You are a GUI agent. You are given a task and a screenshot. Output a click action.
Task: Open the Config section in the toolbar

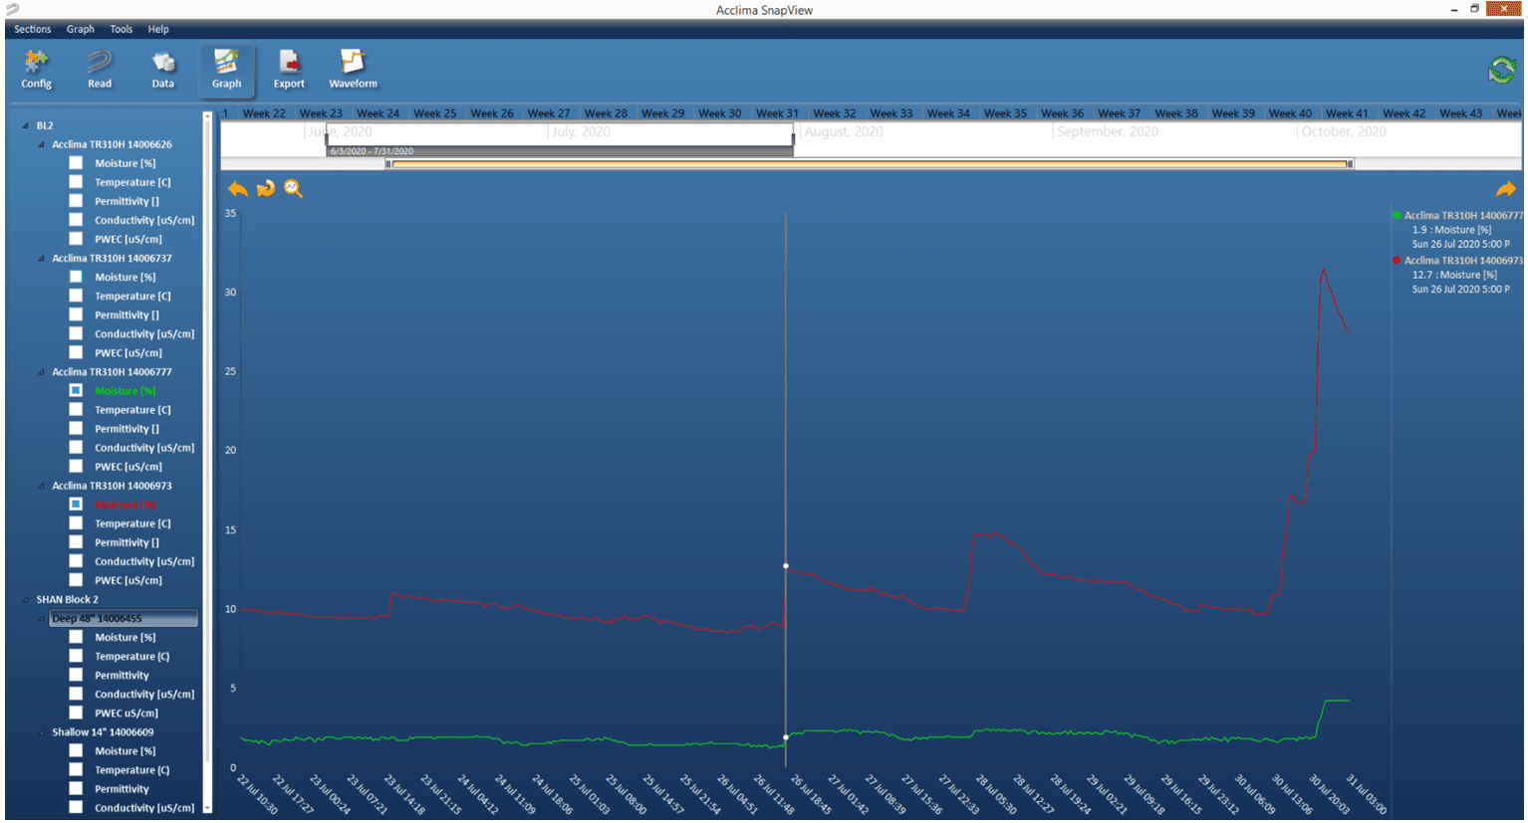tap(36, 70)
